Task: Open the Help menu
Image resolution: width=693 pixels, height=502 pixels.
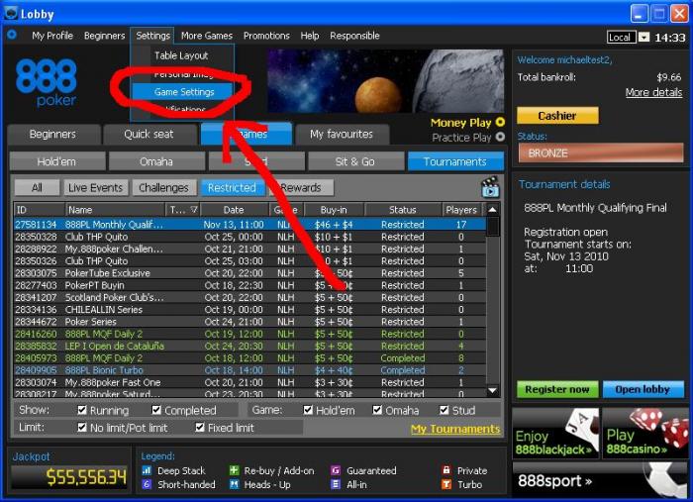Action: click(309, 36)
